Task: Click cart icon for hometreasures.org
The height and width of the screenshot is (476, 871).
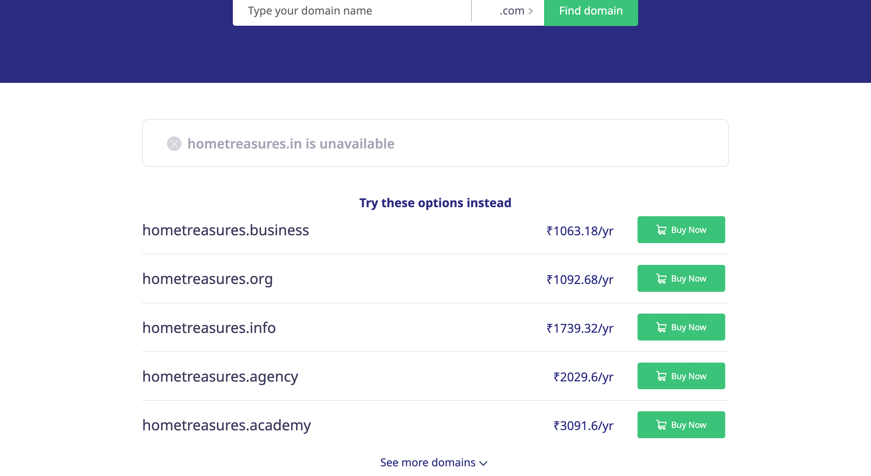Action: tap(661, 279)
